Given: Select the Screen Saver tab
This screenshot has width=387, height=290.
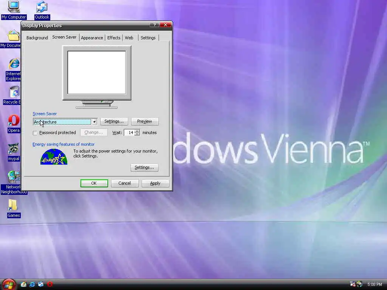Looking at the screenshot, I should [x=64, y=37].
